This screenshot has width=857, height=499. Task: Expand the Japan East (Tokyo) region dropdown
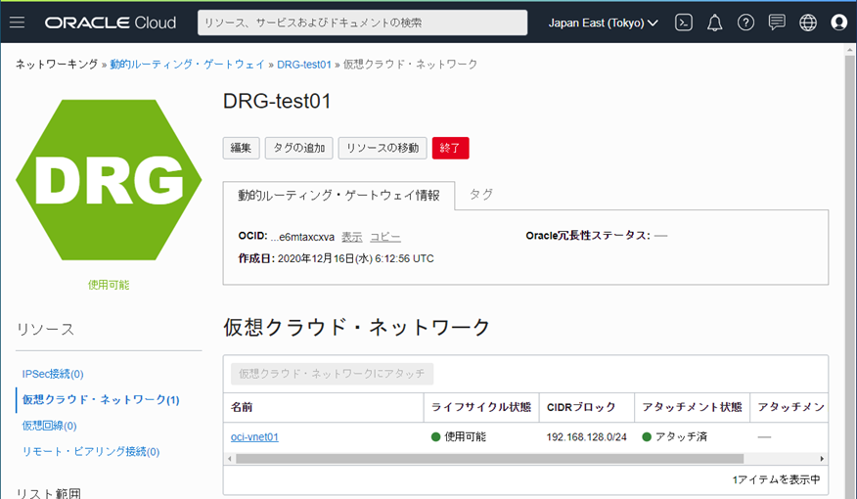coord(603,23)
